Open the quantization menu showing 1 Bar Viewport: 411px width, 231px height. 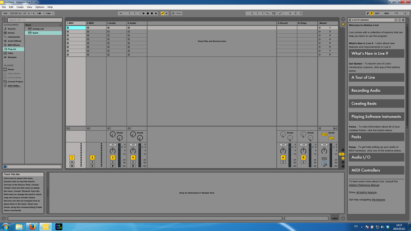click(49, 13)
